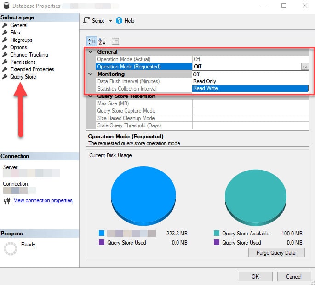Viewport: 315px width, 285px height.
Task: Click the teal Query Store pie chart
Action: [x=256, y=197]
